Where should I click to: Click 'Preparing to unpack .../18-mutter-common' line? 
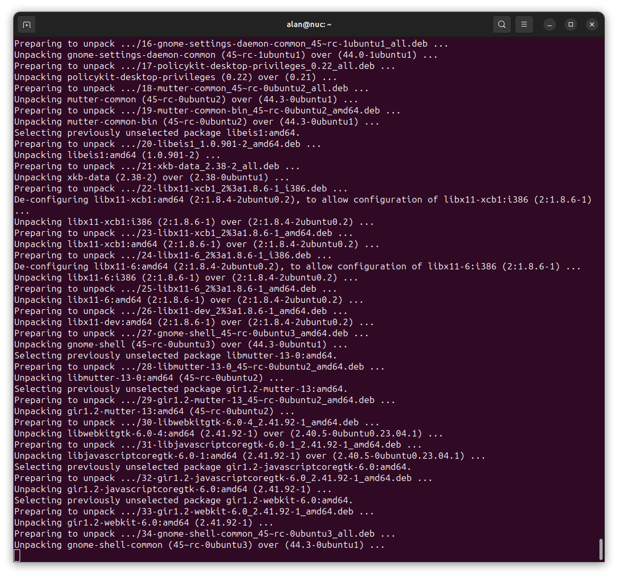[x=191, y=89]
